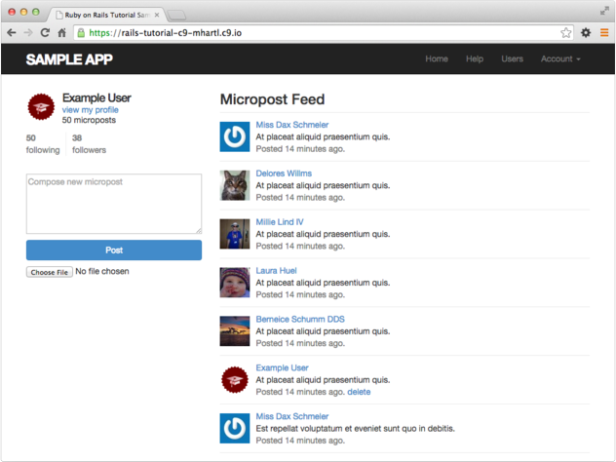Expand the Account dropdown
Screen dimensions: 616x462
click(560, 59)
